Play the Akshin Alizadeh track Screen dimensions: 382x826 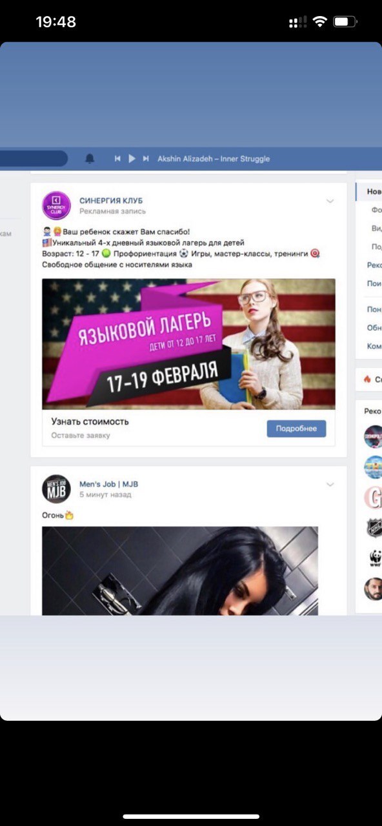(x=132, y=159)
